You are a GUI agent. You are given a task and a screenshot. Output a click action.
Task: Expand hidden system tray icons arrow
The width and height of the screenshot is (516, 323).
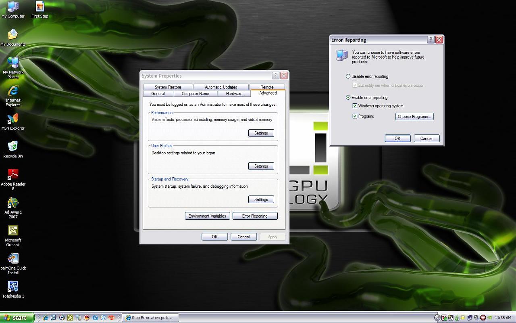point(437,318)
